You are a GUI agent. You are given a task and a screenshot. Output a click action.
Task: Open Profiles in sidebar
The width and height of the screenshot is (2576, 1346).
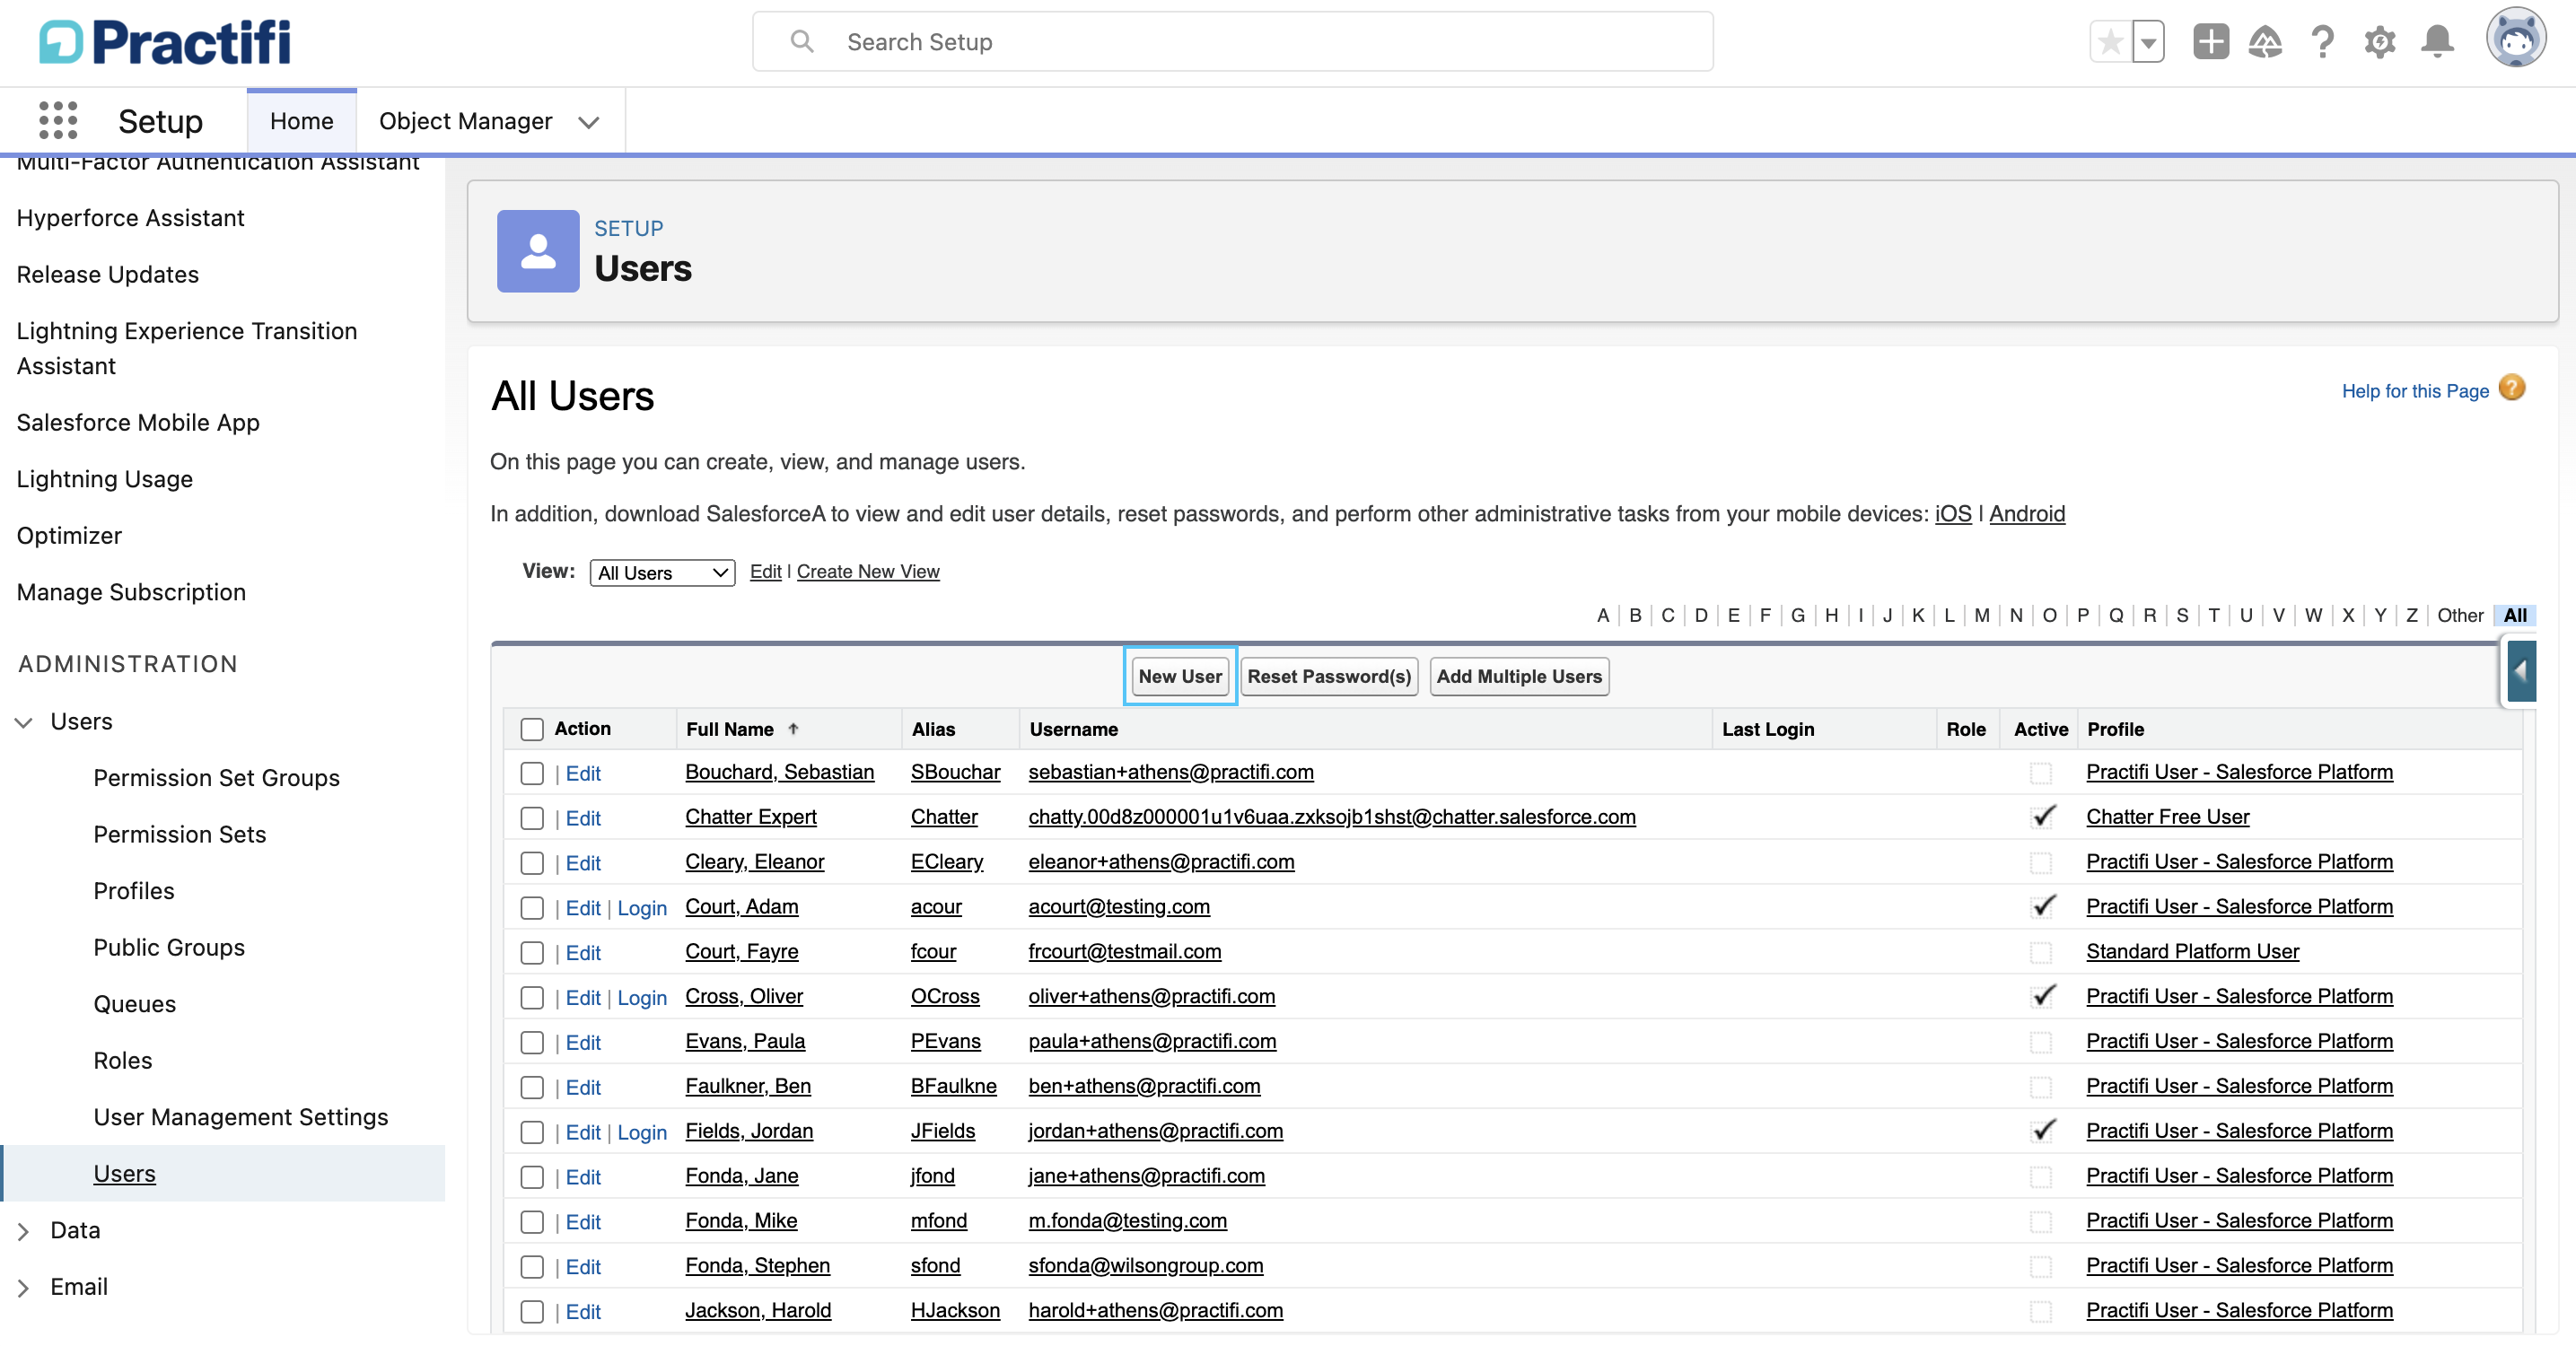pos(134,891)
